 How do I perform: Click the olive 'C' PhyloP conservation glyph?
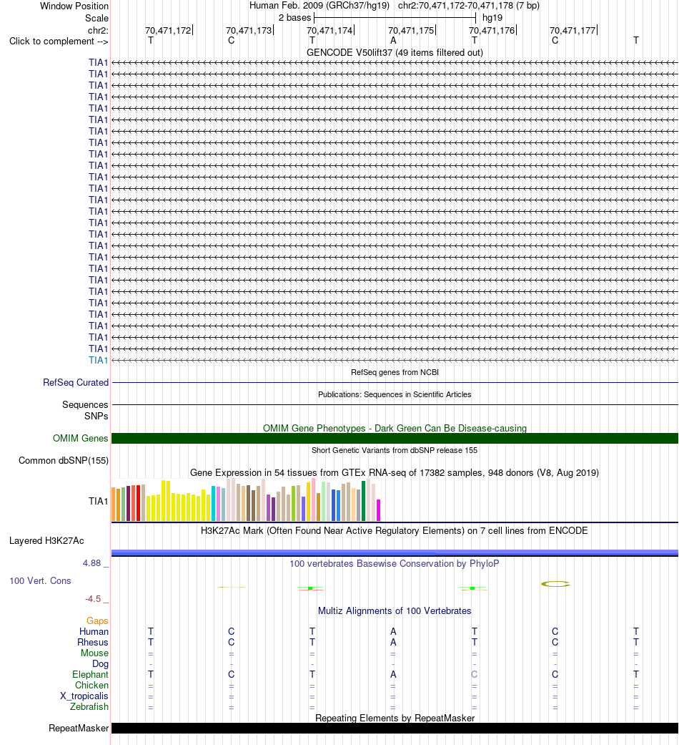(x=555, y=584)
